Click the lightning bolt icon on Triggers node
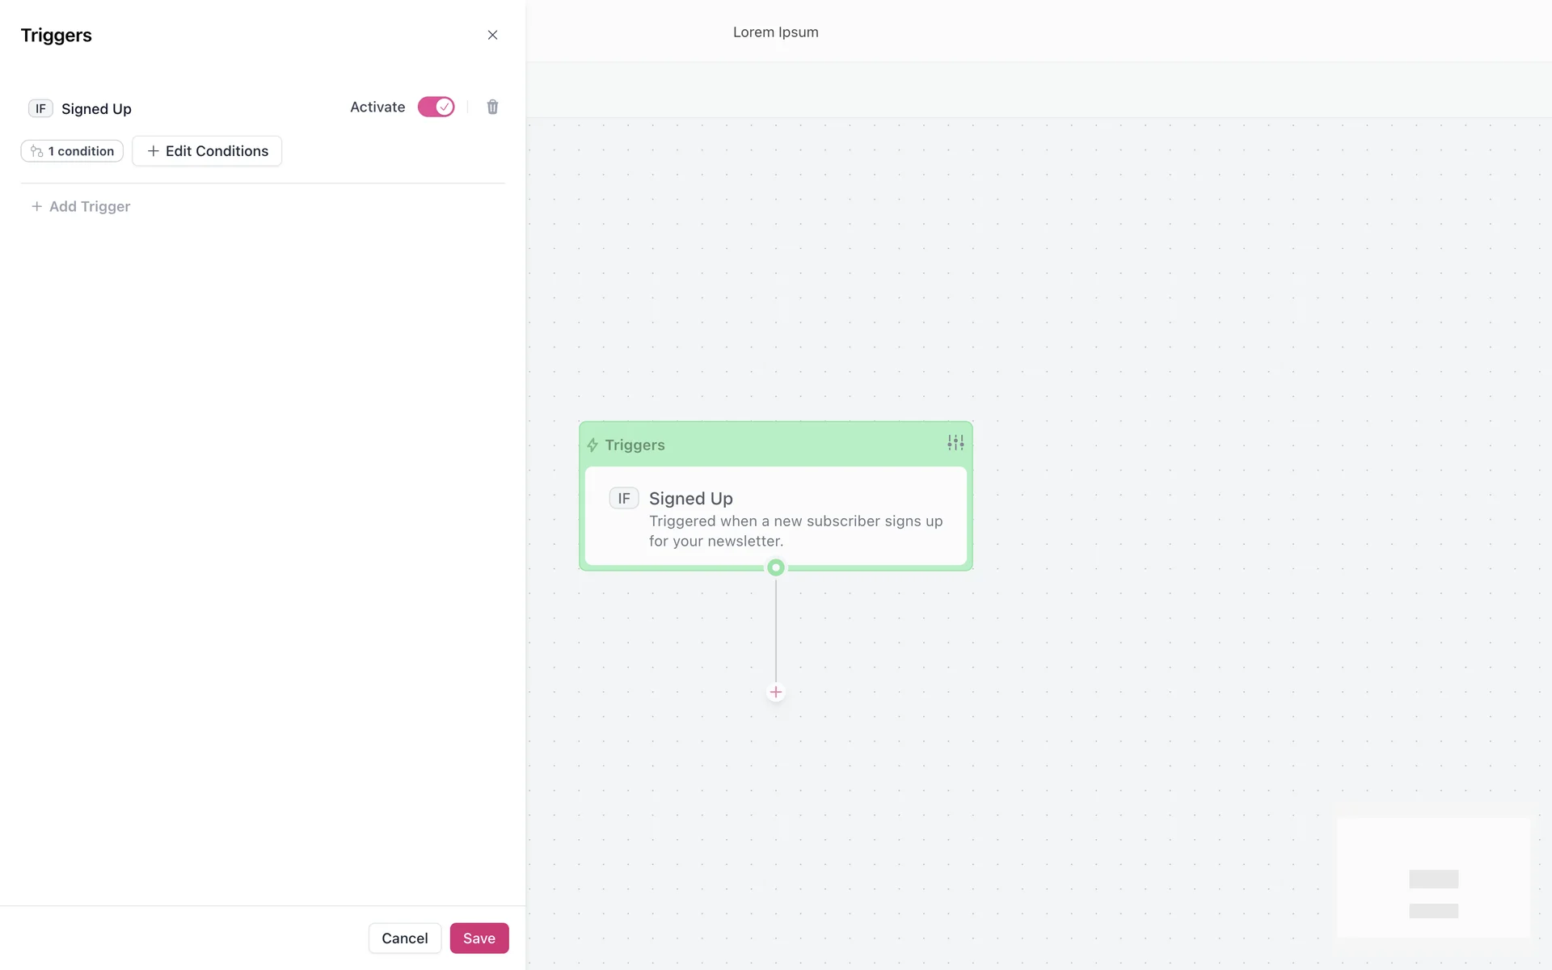The image size is (1552, 970). click(593, 445)
